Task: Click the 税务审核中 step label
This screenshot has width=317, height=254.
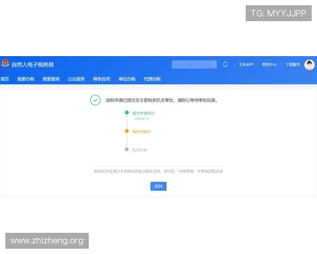Action: (x=142, y=132)
